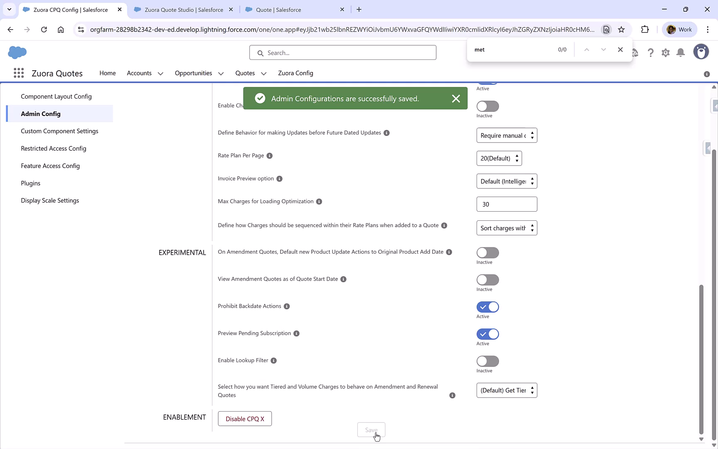Click the Disable CPQ X button
This screenshot has height=449, width=718.
click(244, 419)
